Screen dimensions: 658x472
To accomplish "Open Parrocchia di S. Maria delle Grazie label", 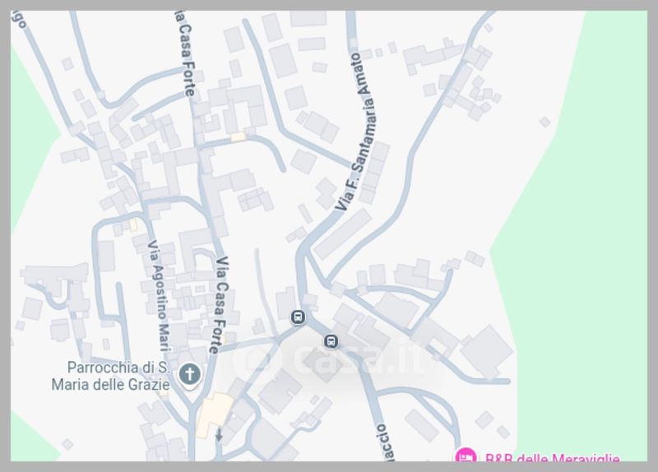I will pyautogui.click(x=110, y=376).
